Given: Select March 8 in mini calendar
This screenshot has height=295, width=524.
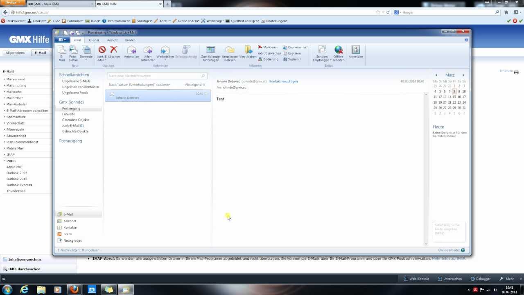Looking at the screenshot, I should (x=454, y=92).
